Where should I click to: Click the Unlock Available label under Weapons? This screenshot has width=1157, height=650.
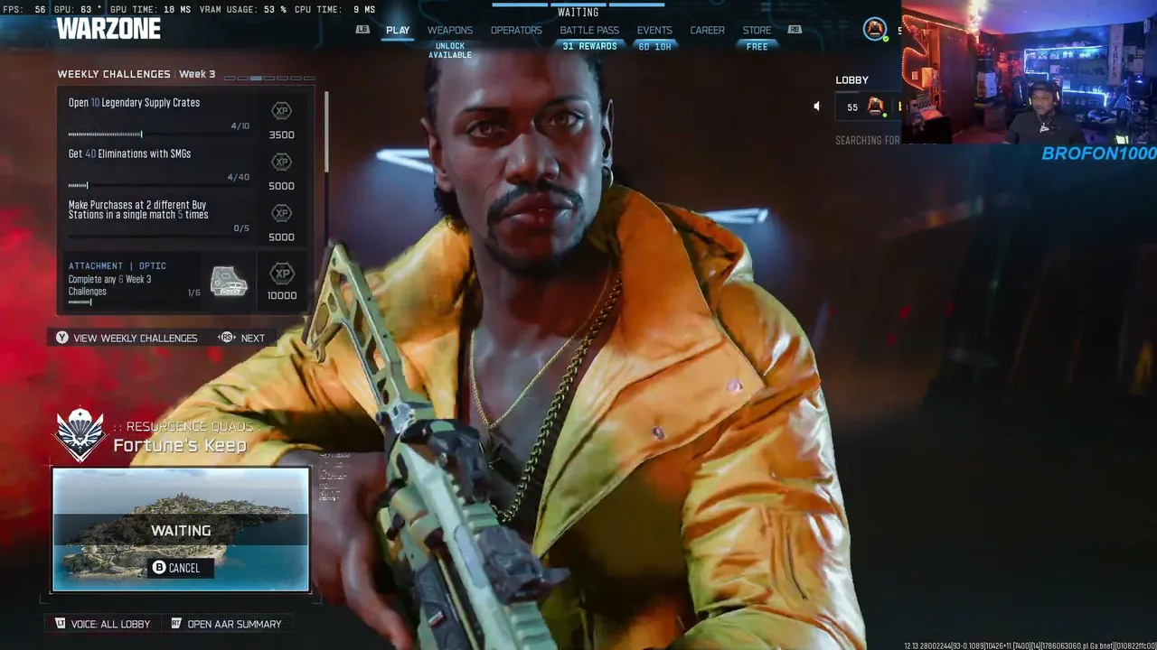coord(450,51)
